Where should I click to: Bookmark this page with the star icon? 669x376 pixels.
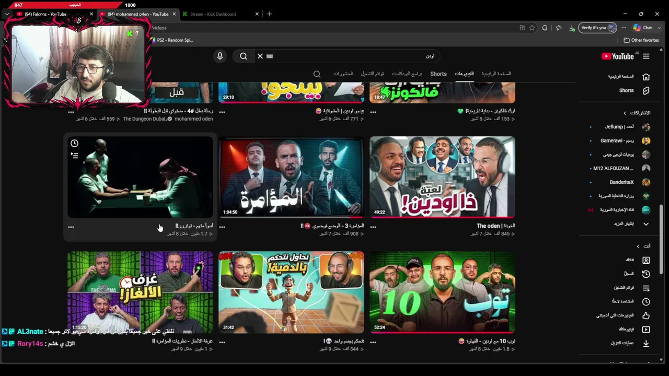(532, 28)
